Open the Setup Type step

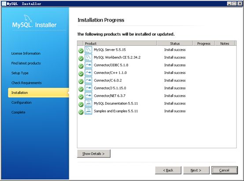(20, 73)
